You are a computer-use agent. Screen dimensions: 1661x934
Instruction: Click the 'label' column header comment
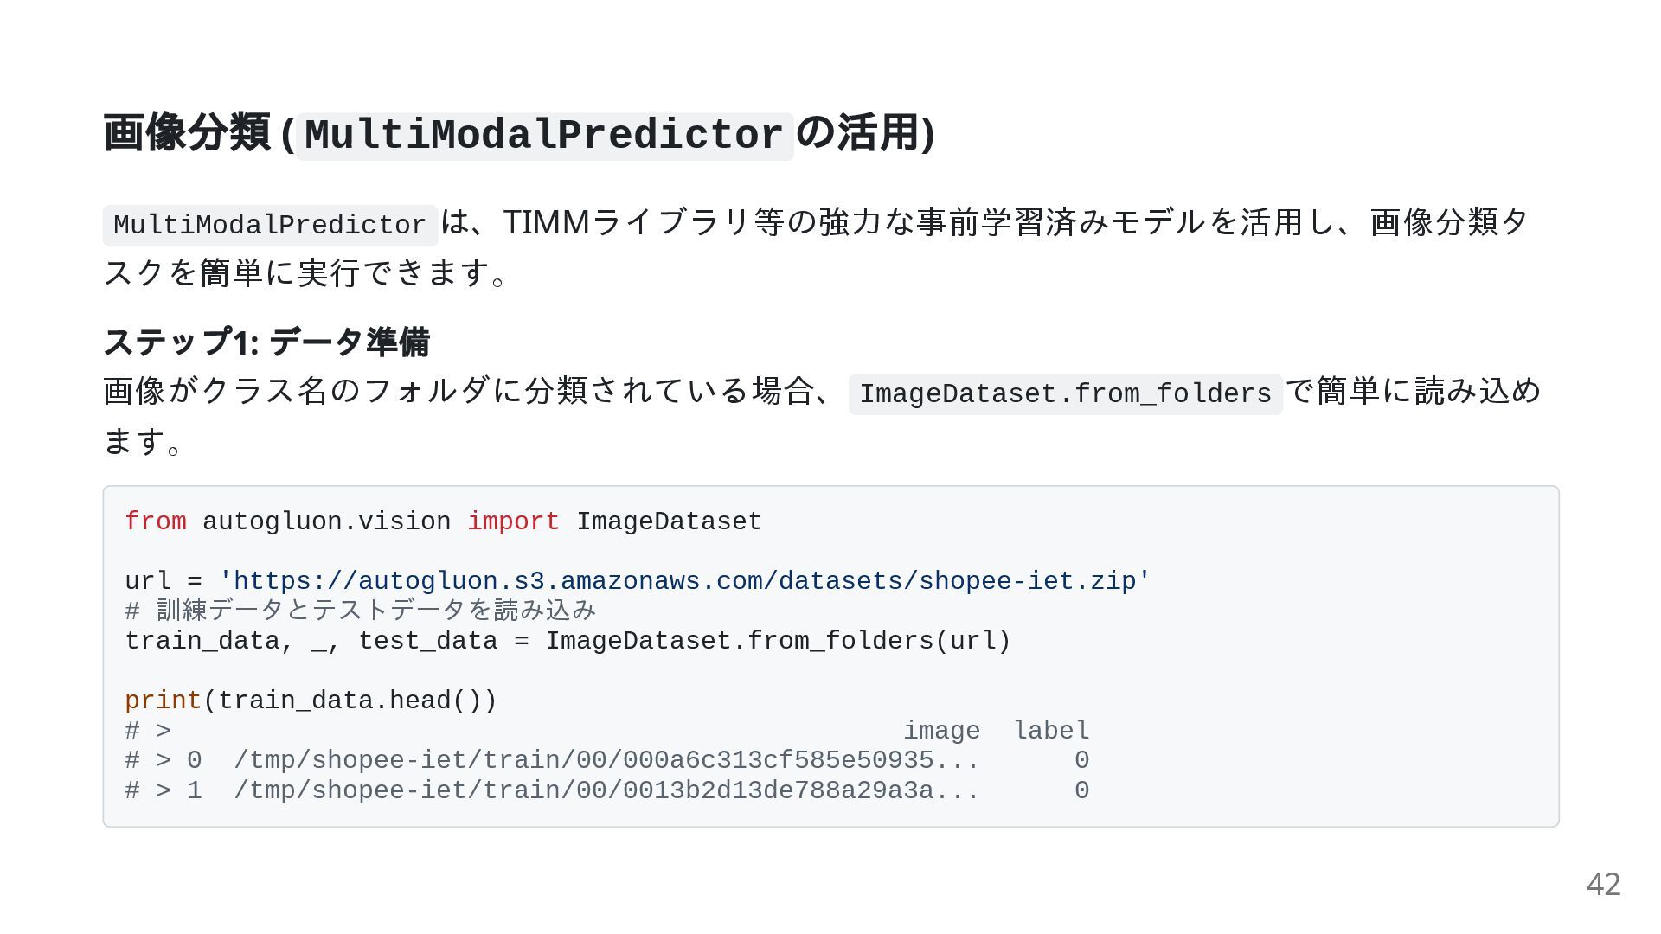(x=1051, y=731)
